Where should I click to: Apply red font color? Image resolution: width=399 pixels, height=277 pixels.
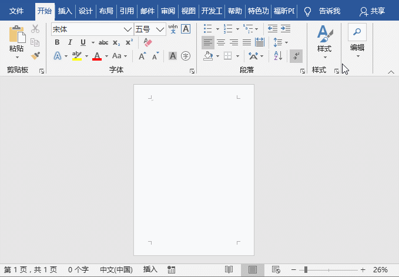pyautogui.click(x=97, y=56)
